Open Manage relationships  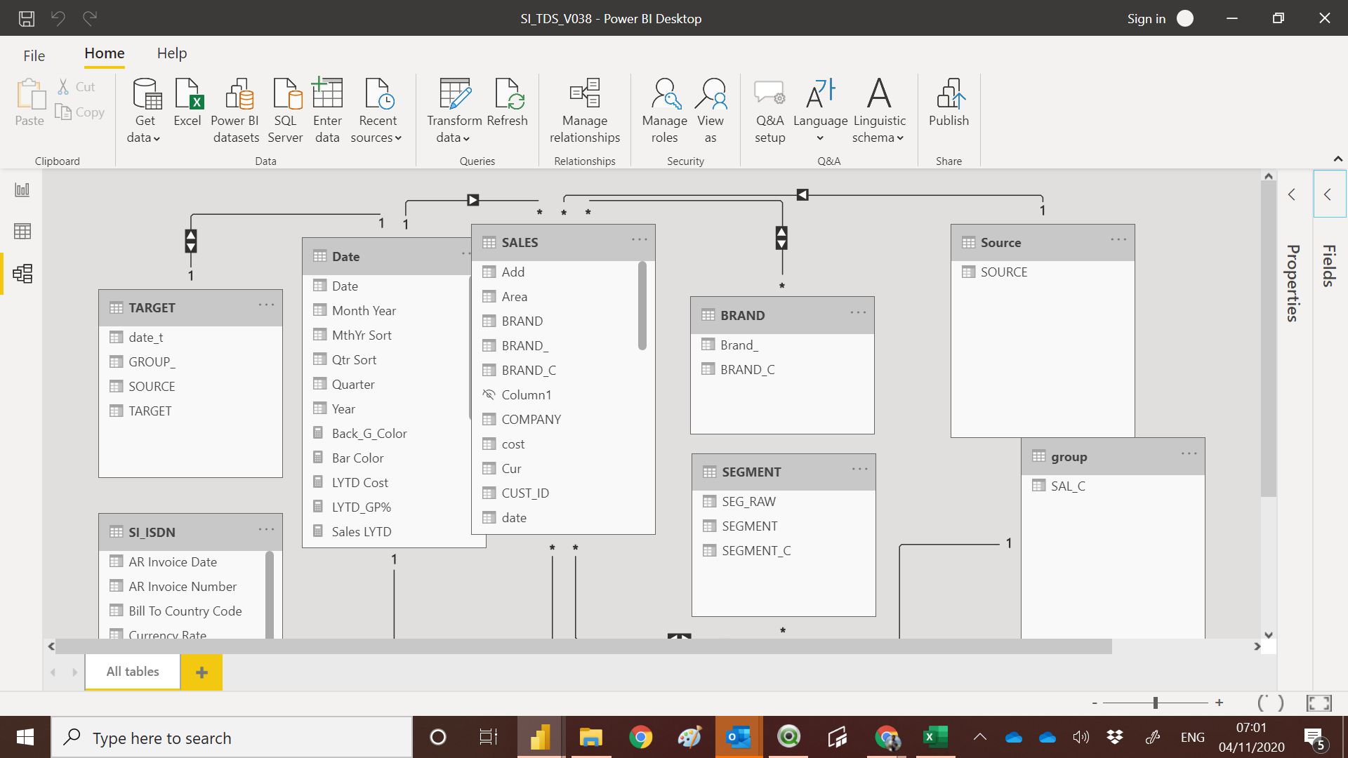click(x=585, y=110)
